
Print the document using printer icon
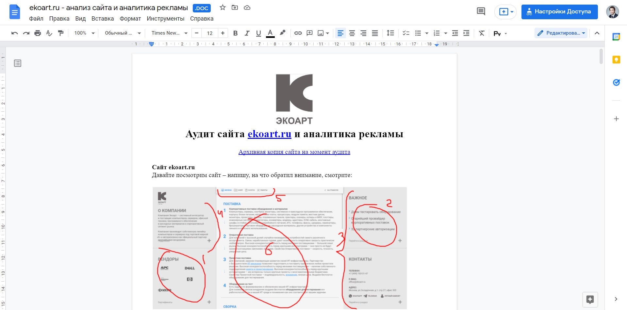38,33
